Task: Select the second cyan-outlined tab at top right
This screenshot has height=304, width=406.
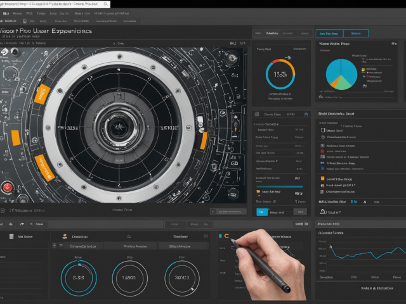Action: point(356,33)
